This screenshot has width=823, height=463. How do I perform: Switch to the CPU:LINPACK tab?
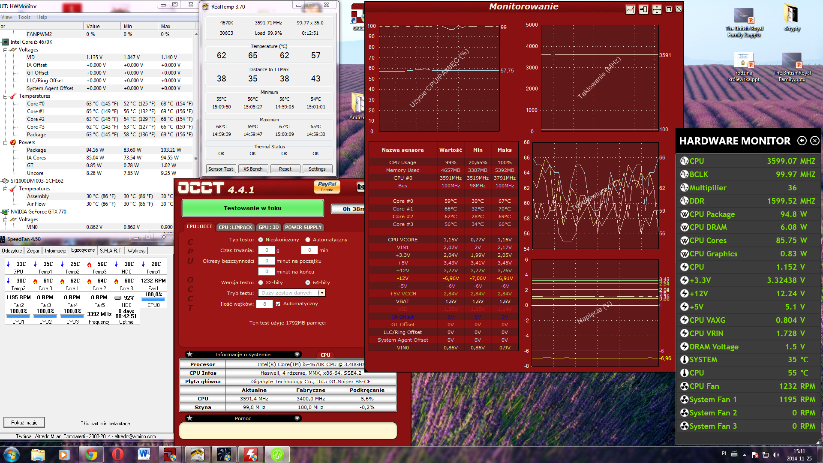pos(235,227)
